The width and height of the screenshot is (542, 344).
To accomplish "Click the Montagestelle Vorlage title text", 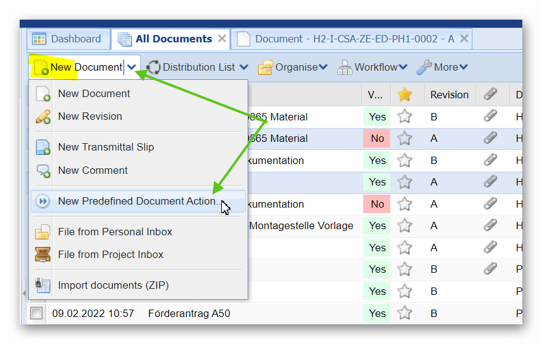I will pos(301,225).
